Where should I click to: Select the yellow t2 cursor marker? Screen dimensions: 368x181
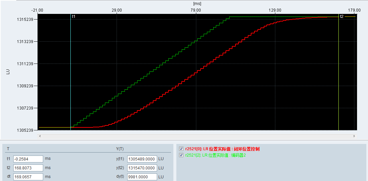339,72
